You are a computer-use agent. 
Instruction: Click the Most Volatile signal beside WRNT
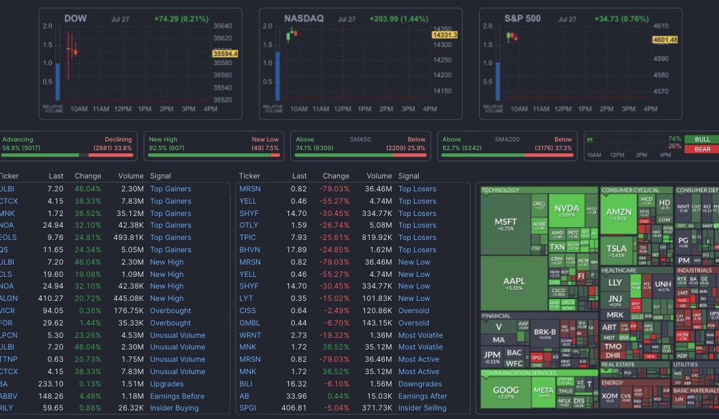coord(421,335)
